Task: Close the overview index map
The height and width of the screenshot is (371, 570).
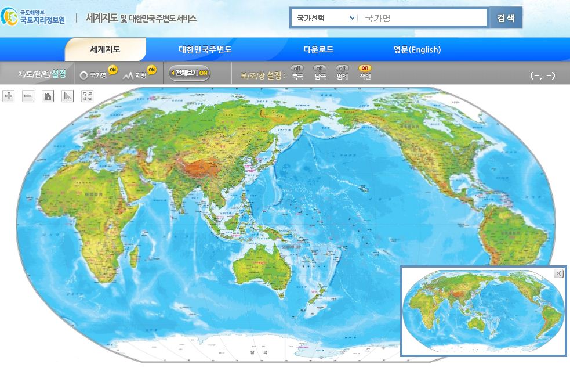Action: coord(558,273)
